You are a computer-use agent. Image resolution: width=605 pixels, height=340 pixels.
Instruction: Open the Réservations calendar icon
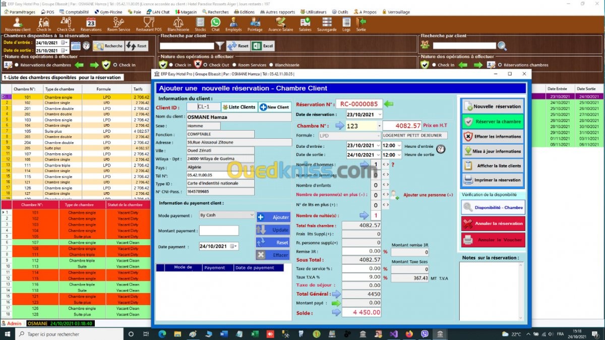(x=91, y=24)
